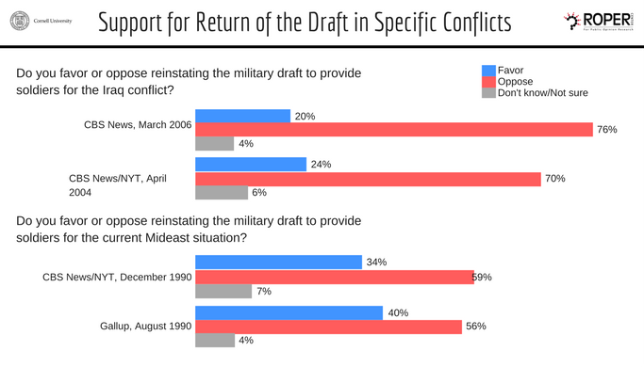Click the 20% Favor bar for March 2006
644x367 pixels.
[x=242, y=116]
